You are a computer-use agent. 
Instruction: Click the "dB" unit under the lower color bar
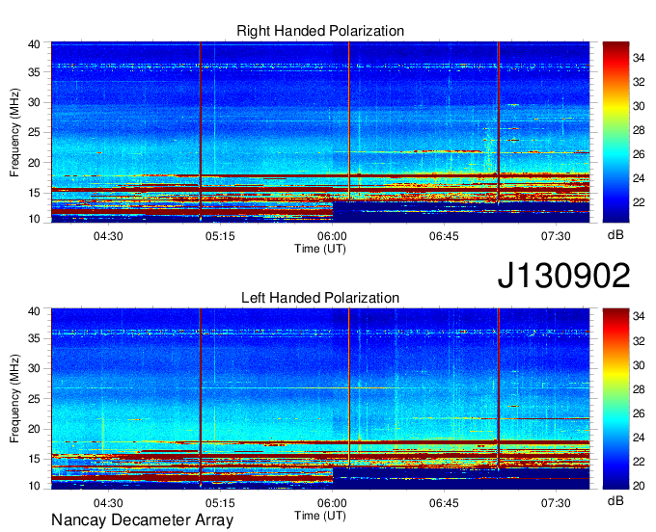tap(615, 500)
